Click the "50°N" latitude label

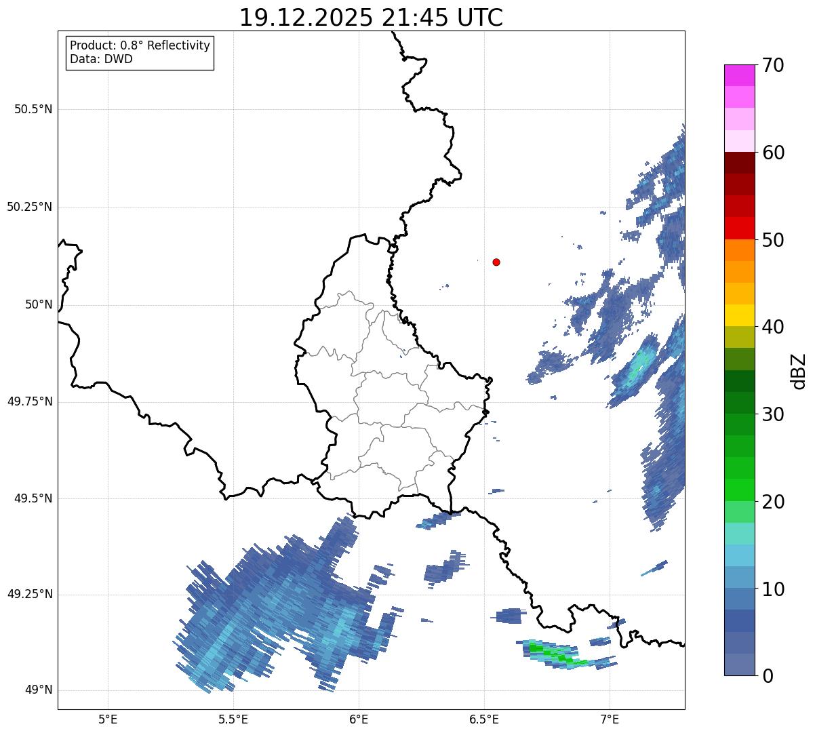click(x=39, y=304)
